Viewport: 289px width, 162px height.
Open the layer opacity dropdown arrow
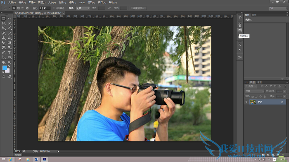pos(284,92)
